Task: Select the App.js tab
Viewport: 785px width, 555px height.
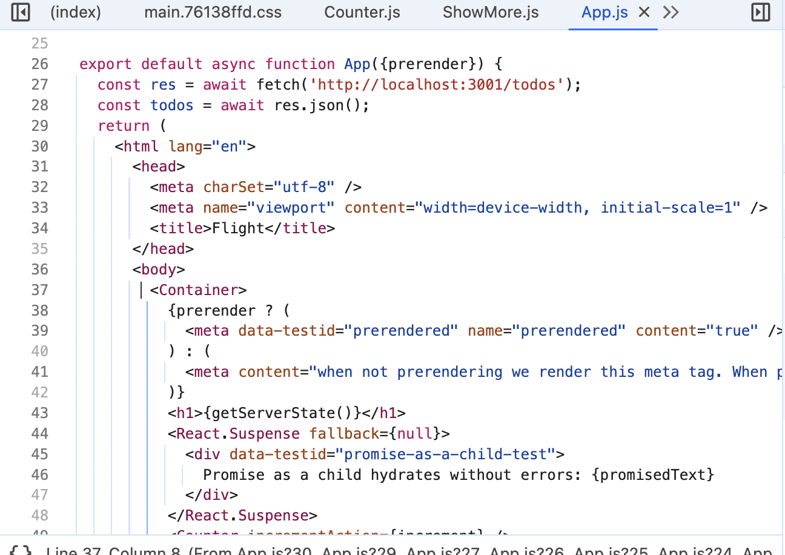Action: tap(604, 12)
